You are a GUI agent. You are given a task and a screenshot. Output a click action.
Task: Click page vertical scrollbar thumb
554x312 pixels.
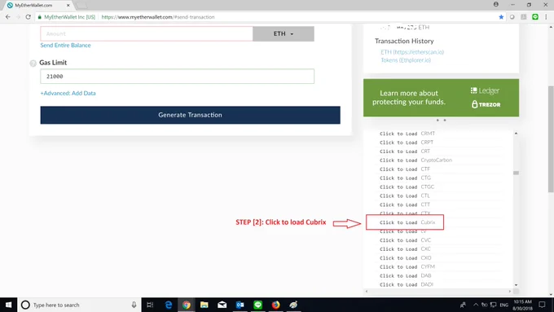[x=551, y=138]
